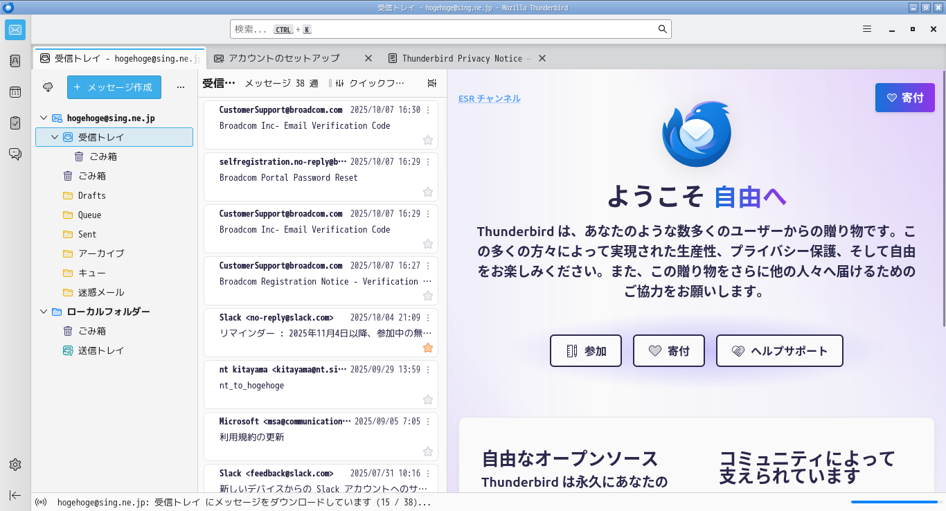Open more menu on nt_to_hogehoge message
Screen dimensions: 946x511
click(428, 370)
